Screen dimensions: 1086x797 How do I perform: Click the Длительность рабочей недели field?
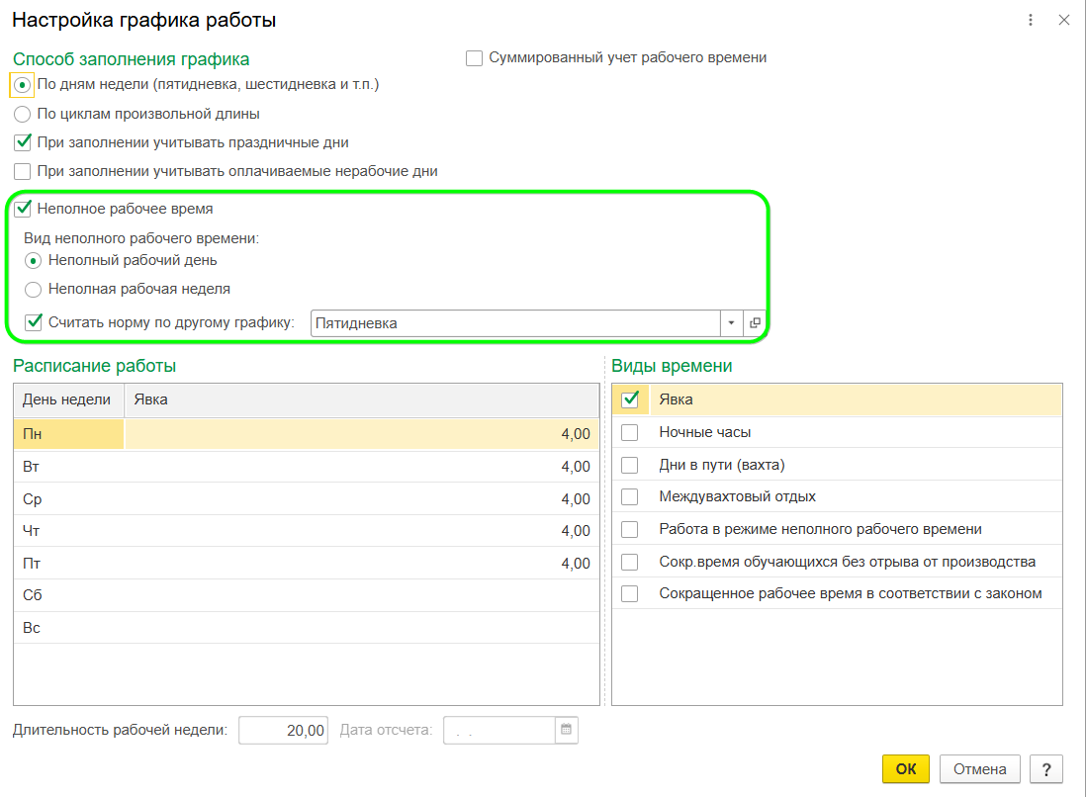283,731
